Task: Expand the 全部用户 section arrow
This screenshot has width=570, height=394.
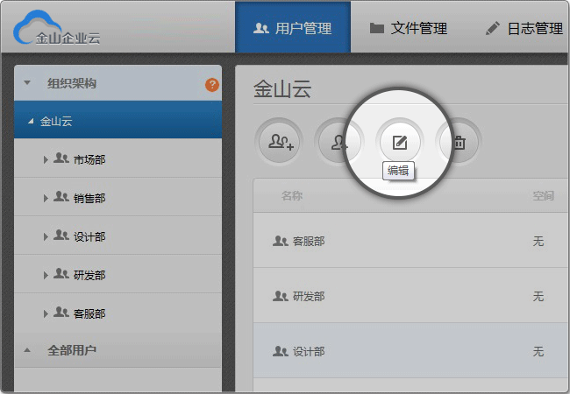Action: coord(27,350)
